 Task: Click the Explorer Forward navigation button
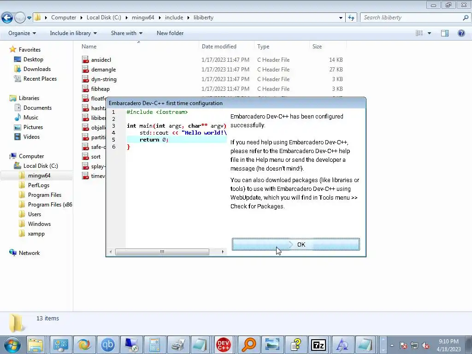point(20,18)
